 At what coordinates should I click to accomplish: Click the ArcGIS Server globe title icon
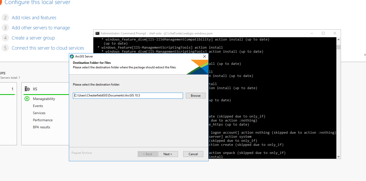coord(72,56)
